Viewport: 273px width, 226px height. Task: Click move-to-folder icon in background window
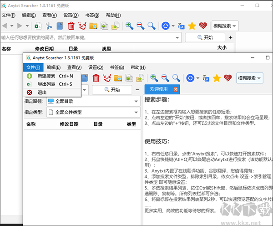coord(115,26)
